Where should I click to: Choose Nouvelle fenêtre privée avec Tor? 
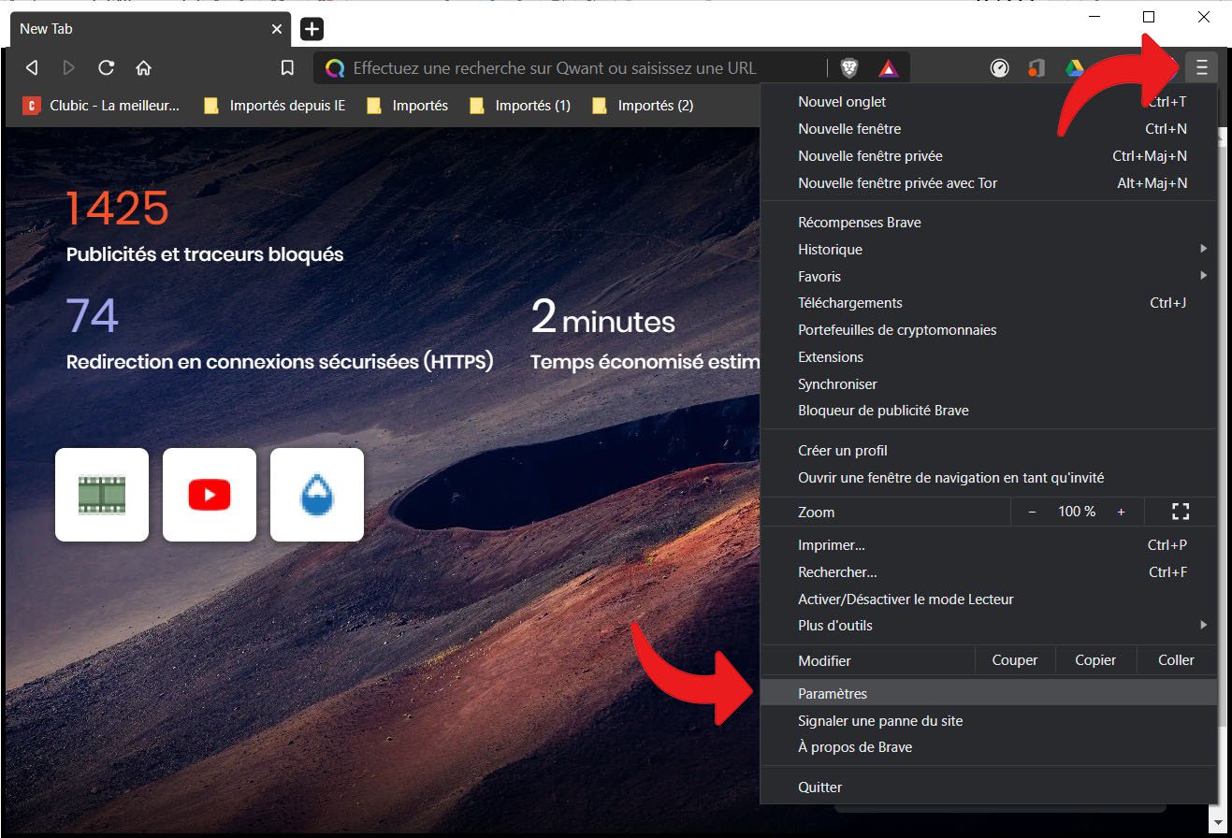897,182
